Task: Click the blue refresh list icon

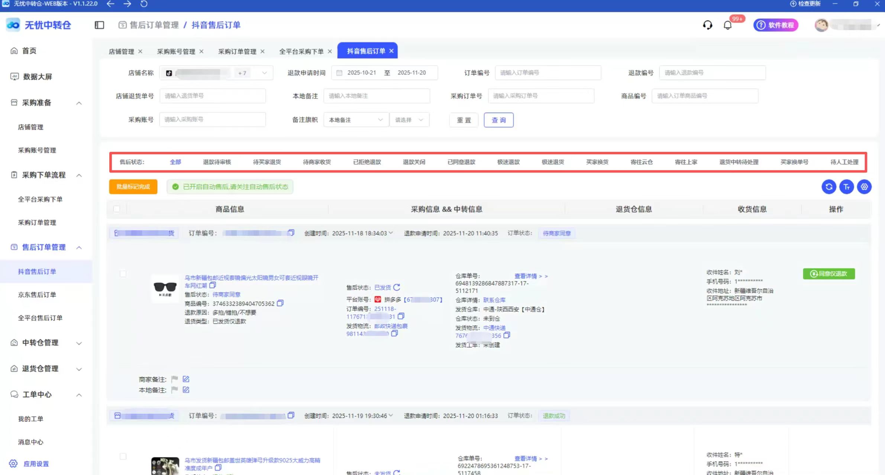Action: point(829,187)
